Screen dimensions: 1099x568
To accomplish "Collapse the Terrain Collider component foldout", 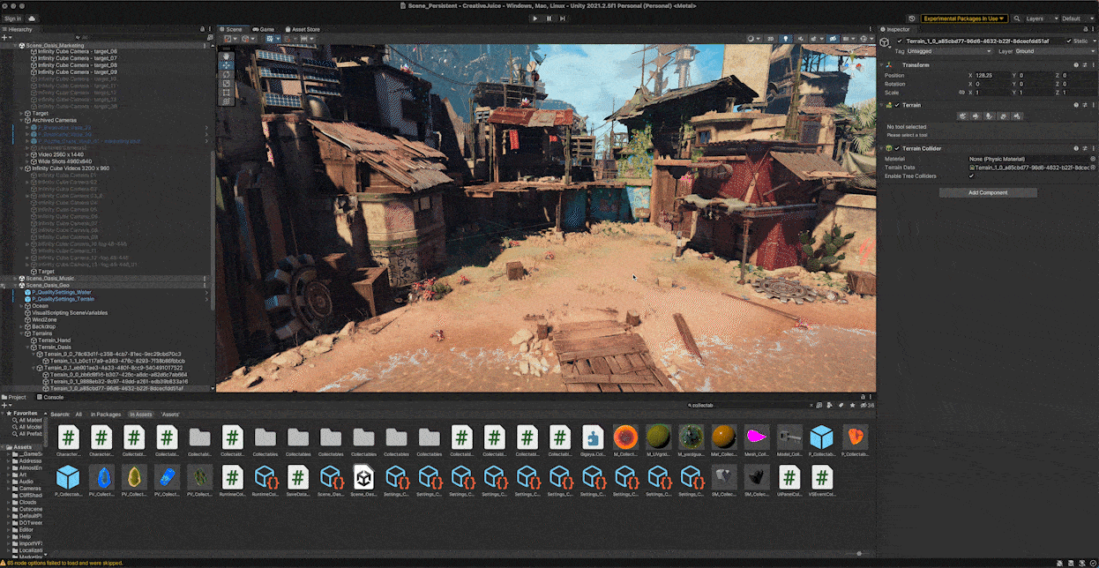I will point(883,148).
